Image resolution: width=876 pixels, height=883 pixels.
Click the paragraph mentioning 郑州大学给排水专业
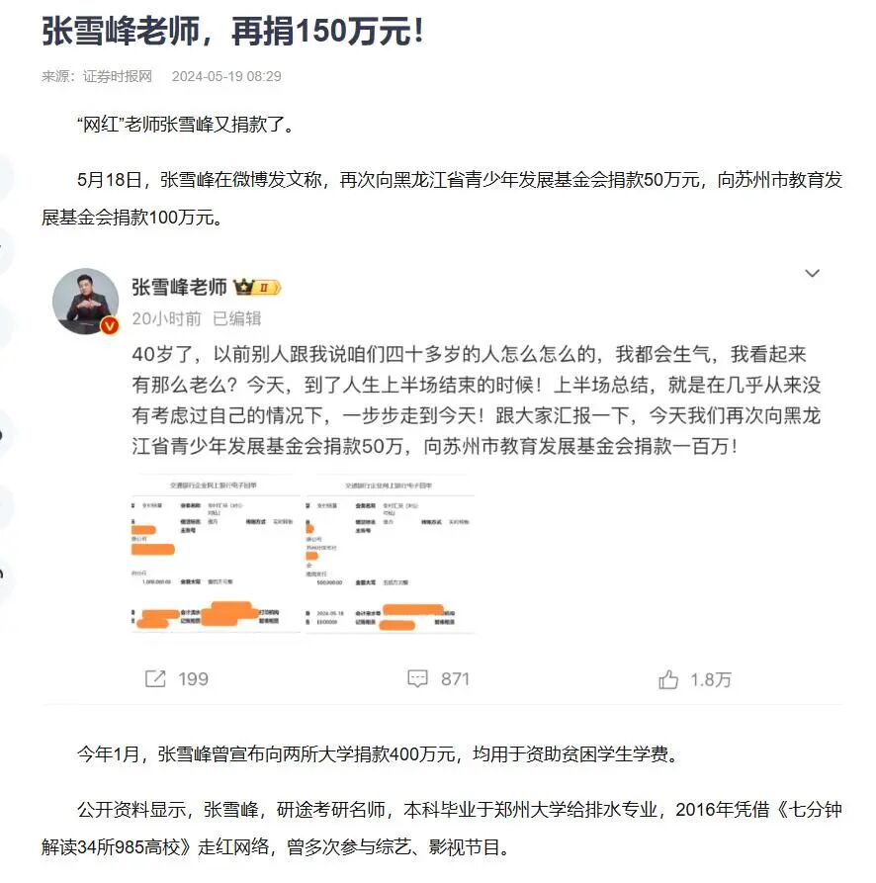[x=442, y=828]
